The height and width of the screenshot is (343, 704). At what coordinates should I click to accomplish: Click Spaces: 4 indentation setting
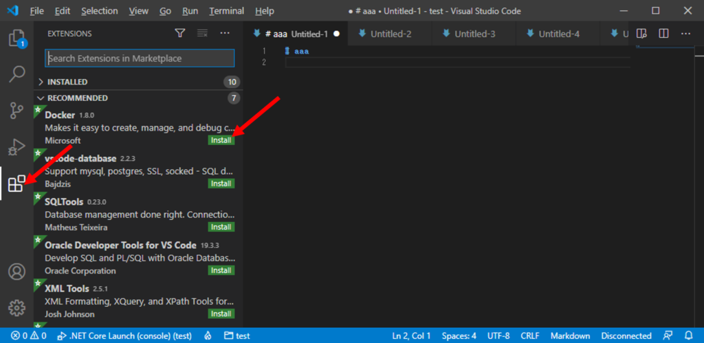click(x=459, y=336)
